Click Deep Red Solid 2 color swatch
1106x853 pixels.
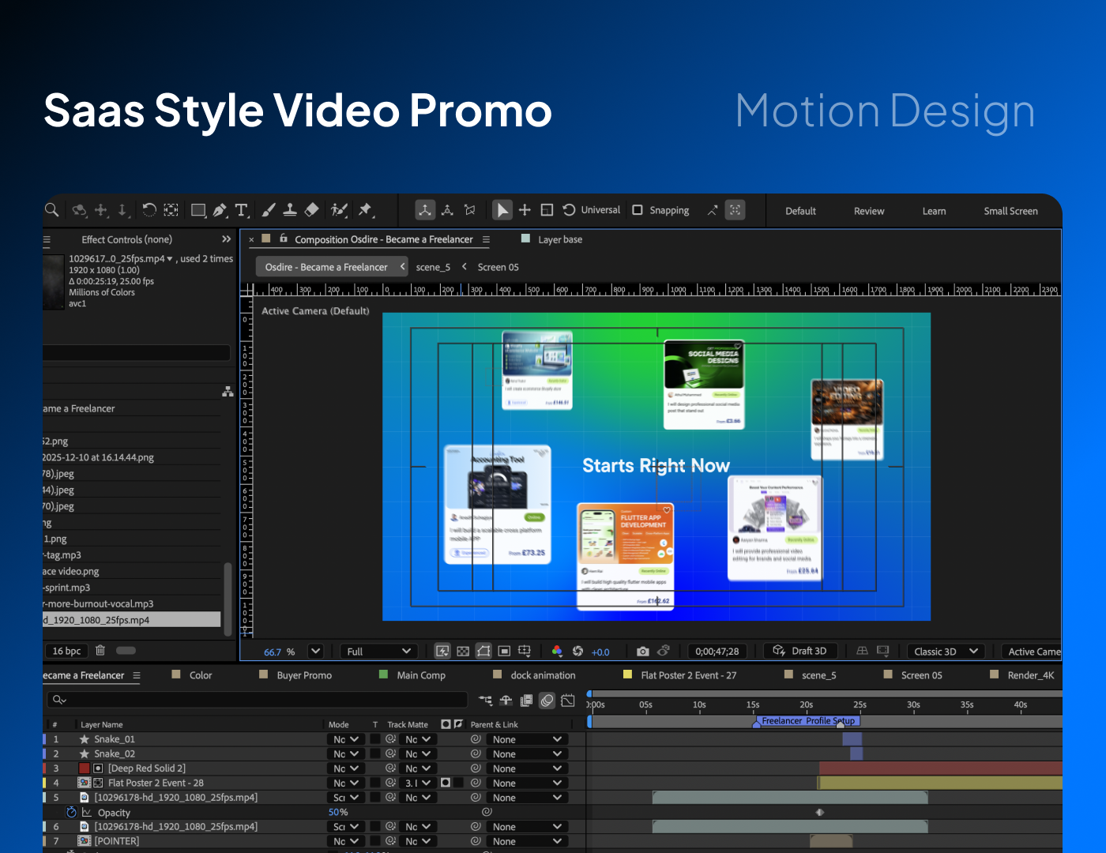85,768
